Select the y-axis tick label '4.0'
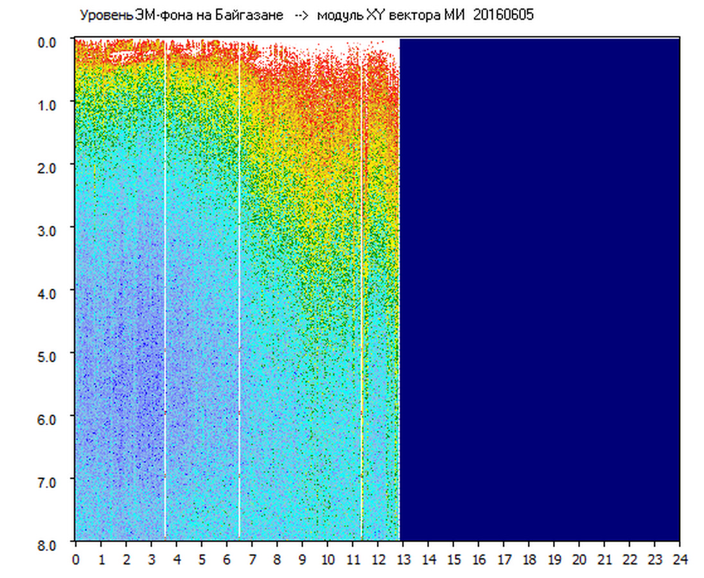Screen dimensions: 704x578 (x=48, y=293)
